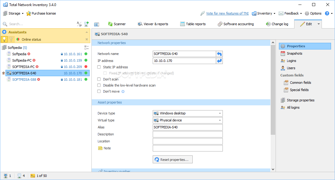Click Purchase license button
Image resolution: width=335 pixels, height=180 pixels.
point(41,13)
